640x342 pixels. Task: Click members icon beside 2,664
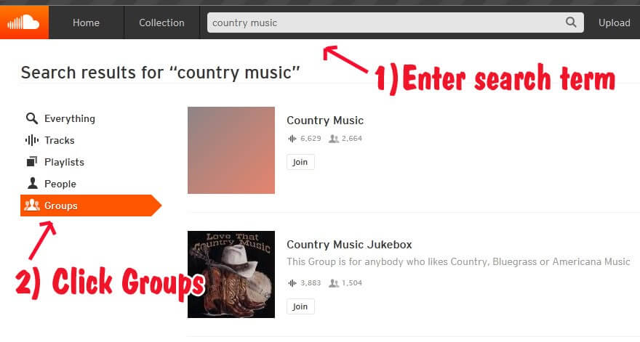click(334, 139)
